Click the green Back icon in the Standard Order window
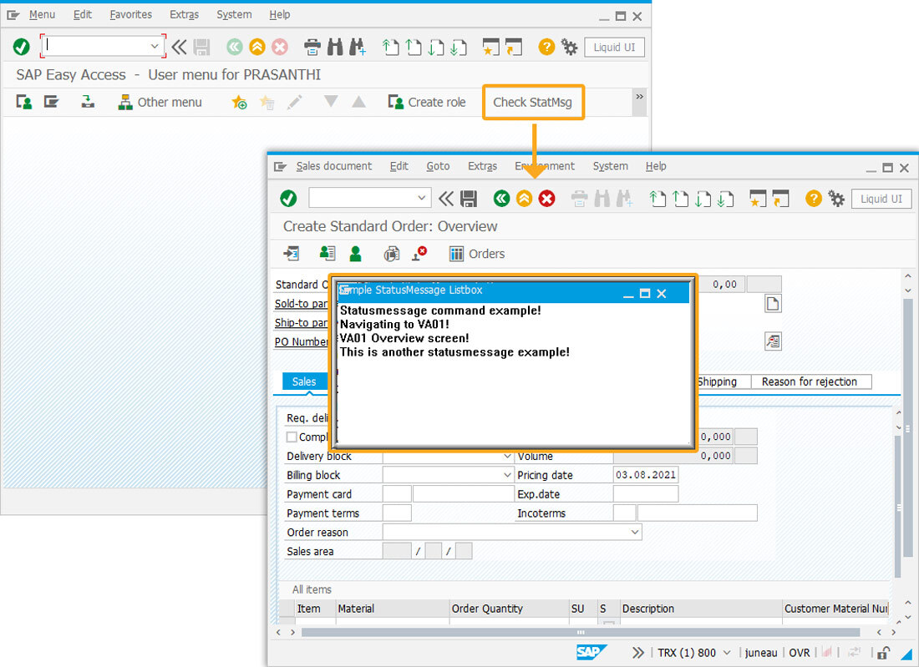Viewport: 919px width, 667px height. click(x=501, y=199)
